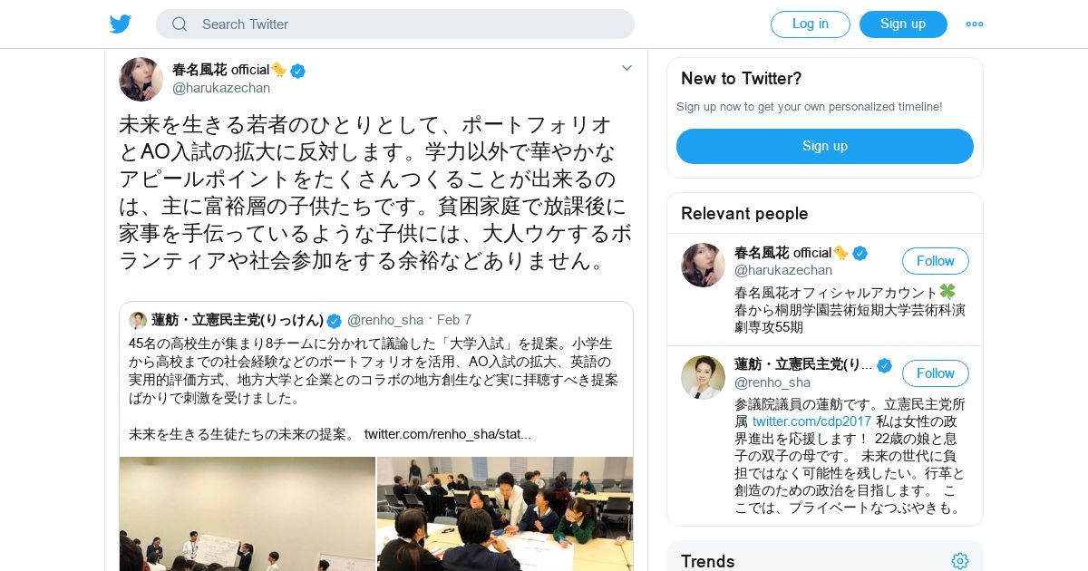
Task: Click the tweet author's verified badge
Action: tap(297, 70)
